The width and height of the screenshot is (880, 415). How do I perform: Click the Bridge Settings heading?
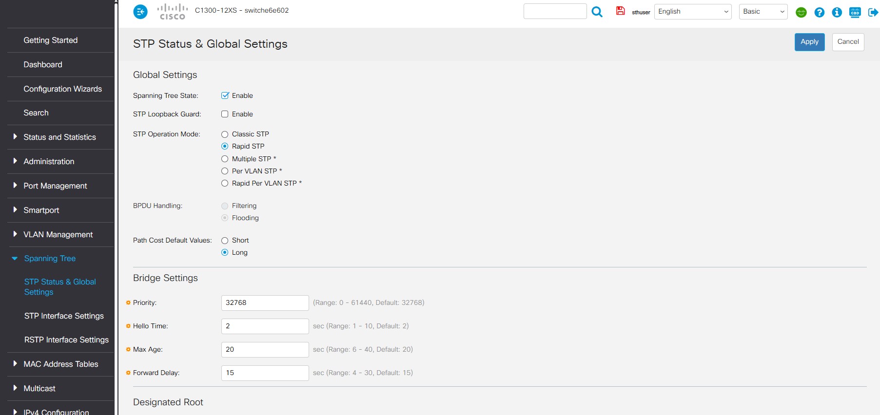165,278
